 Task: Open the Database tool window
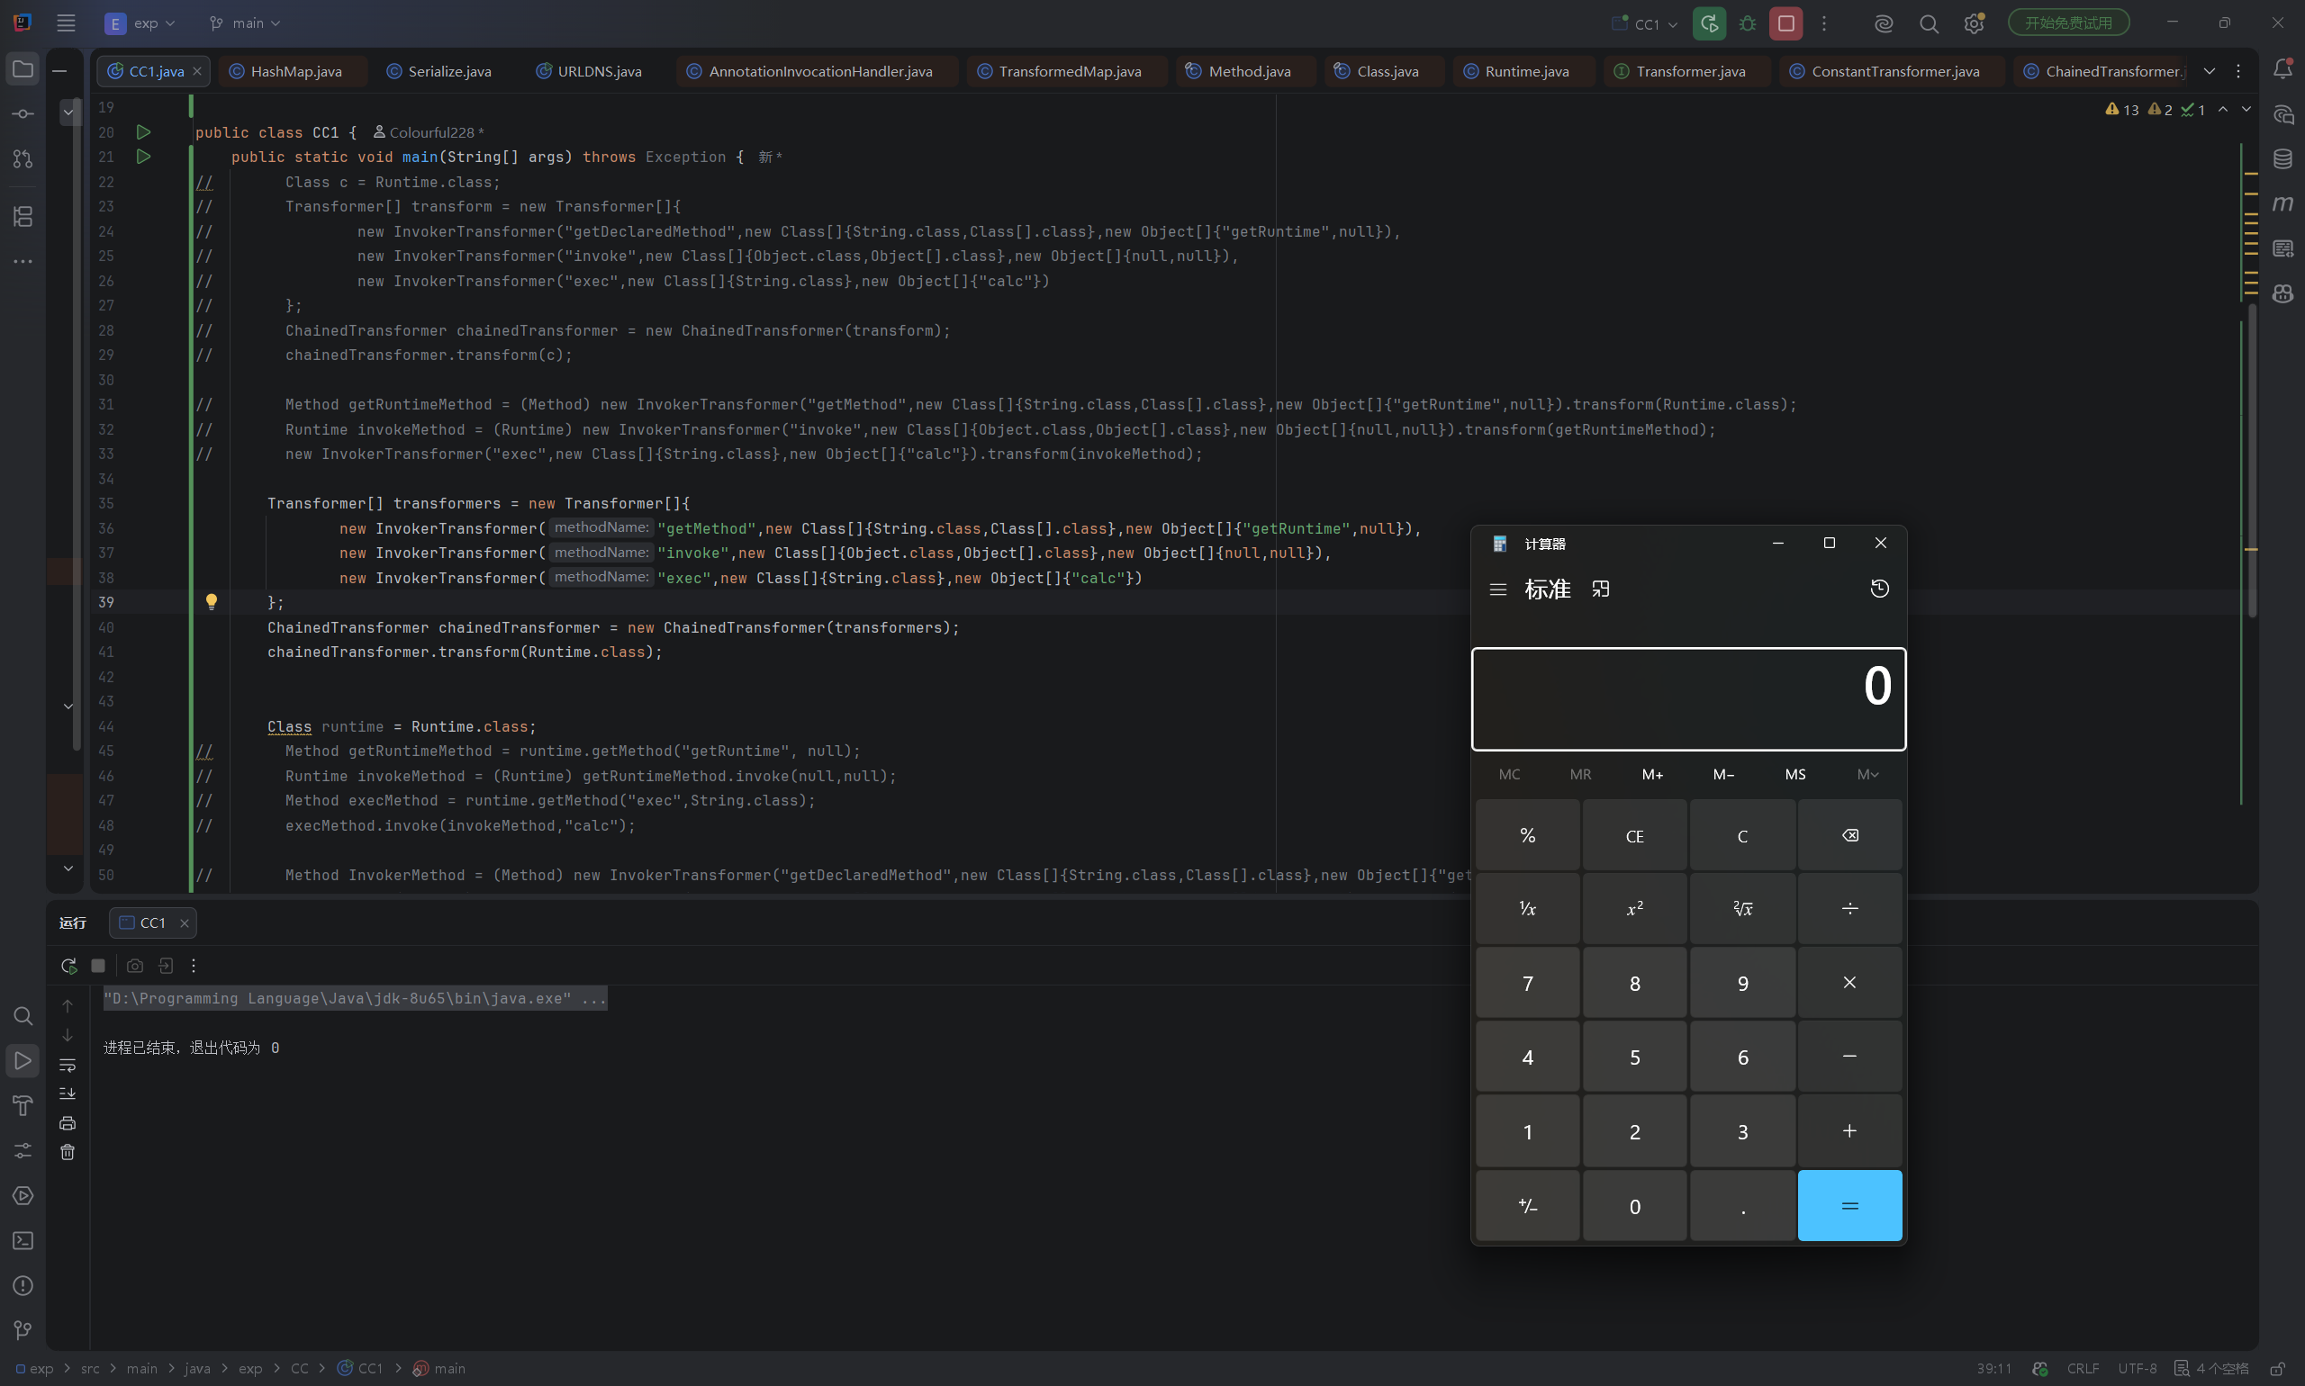(x=2282, y=158)
